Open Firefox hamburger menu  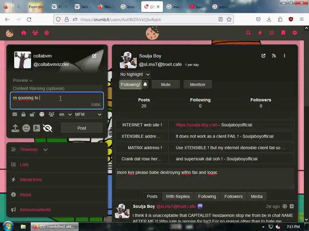pyautogui.click(x=302, y=19)
